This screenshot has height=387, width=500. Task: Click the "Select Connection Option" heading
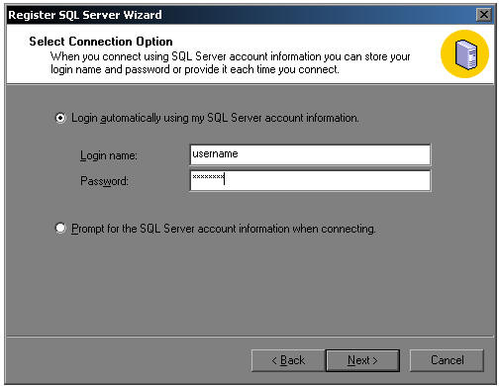pos(101,42)
